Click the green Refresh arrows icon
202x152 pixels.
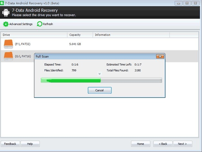tap(40, 24)
